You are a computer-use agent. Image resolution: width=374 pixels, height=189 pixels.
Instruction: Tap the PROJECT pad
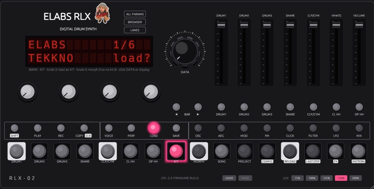point(244,151)
